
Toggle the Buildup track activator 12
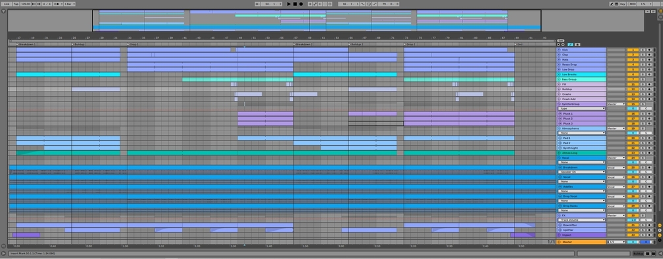(x=633, y=89)
